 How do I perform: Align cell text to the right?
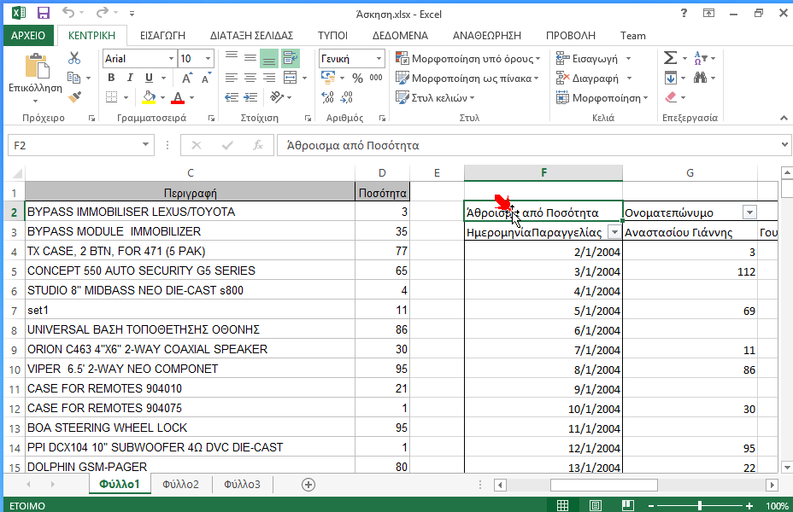click(x=269, y=78)
